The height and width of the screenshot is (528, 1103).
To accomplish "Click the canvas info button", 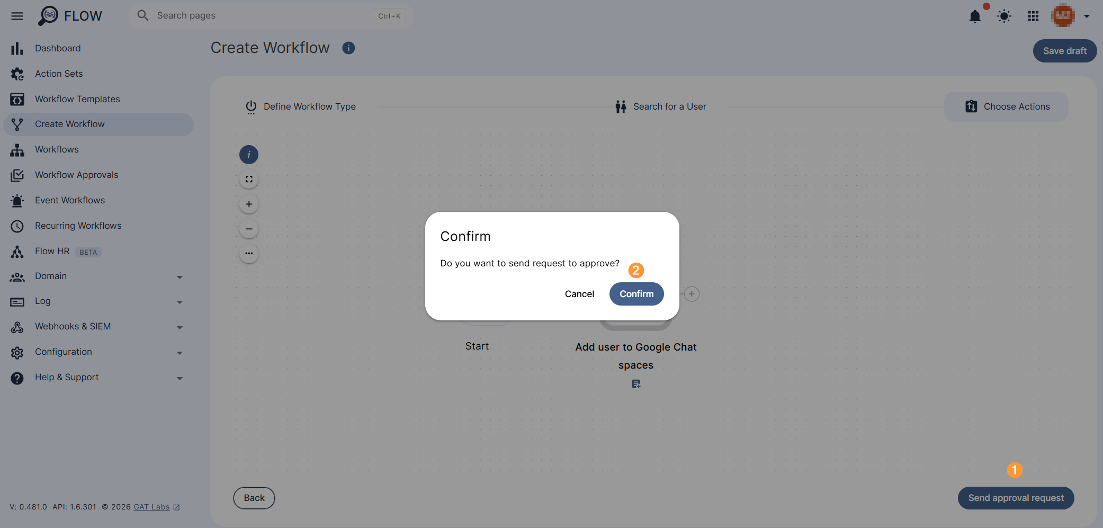I will pos(249,155).
